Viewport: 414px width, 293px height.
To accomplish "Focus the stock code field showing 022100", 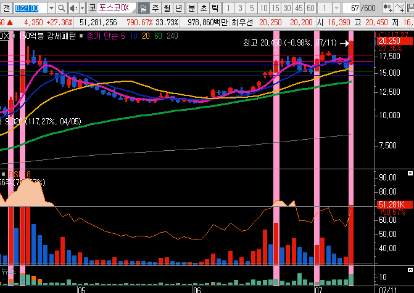I will 30,8.
